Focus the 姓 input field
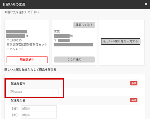 point(39,109)
